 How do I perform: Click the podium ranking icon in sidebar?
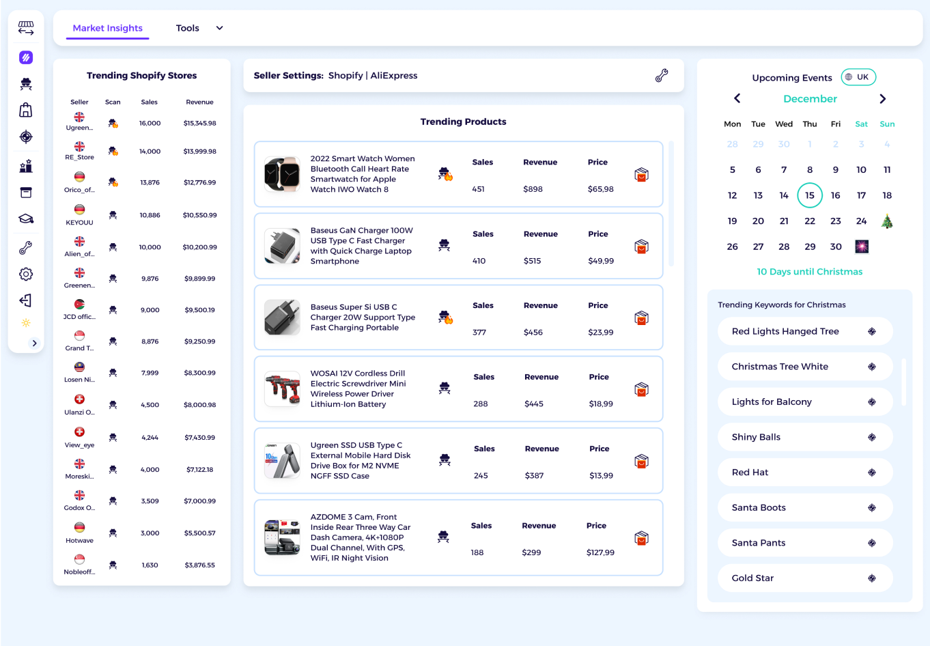[26, 165]
